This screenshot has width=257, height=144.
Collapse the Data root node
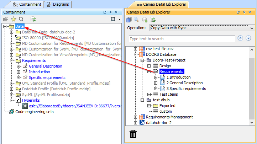pyautogui.click(x=5, y=26)
